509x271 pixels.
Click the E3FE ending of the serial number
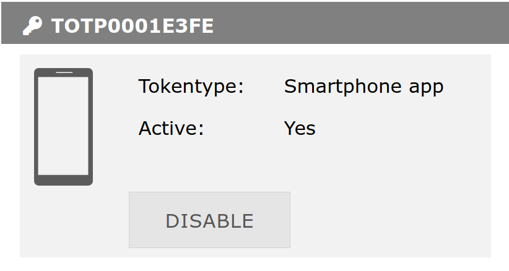[188, 26]
